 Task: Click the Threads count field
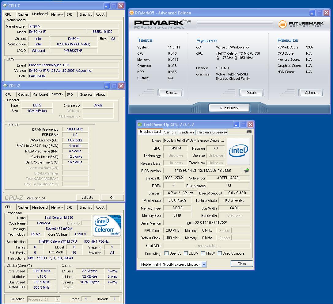point(115,299)
